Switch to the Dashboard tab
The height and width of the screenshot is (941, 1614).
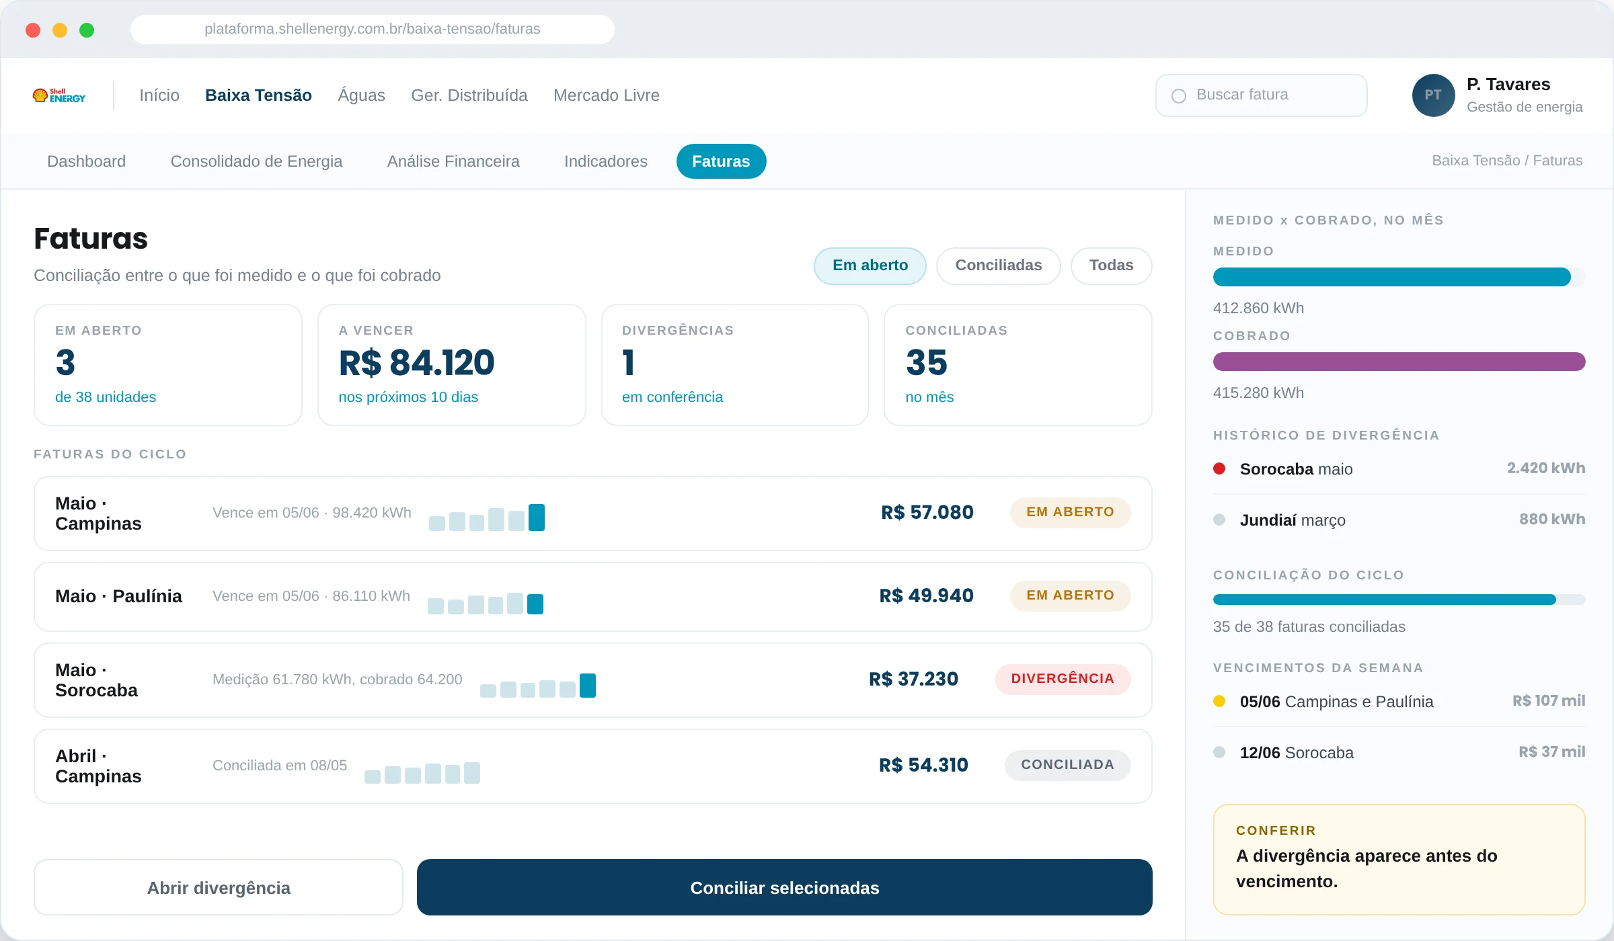click(x=86, y=161)
